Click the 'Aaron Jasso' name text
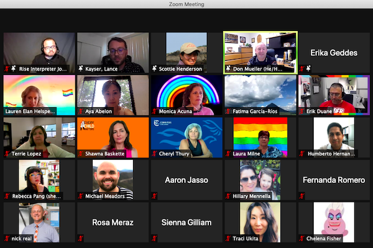373x248 pixels. pos(186,180)
